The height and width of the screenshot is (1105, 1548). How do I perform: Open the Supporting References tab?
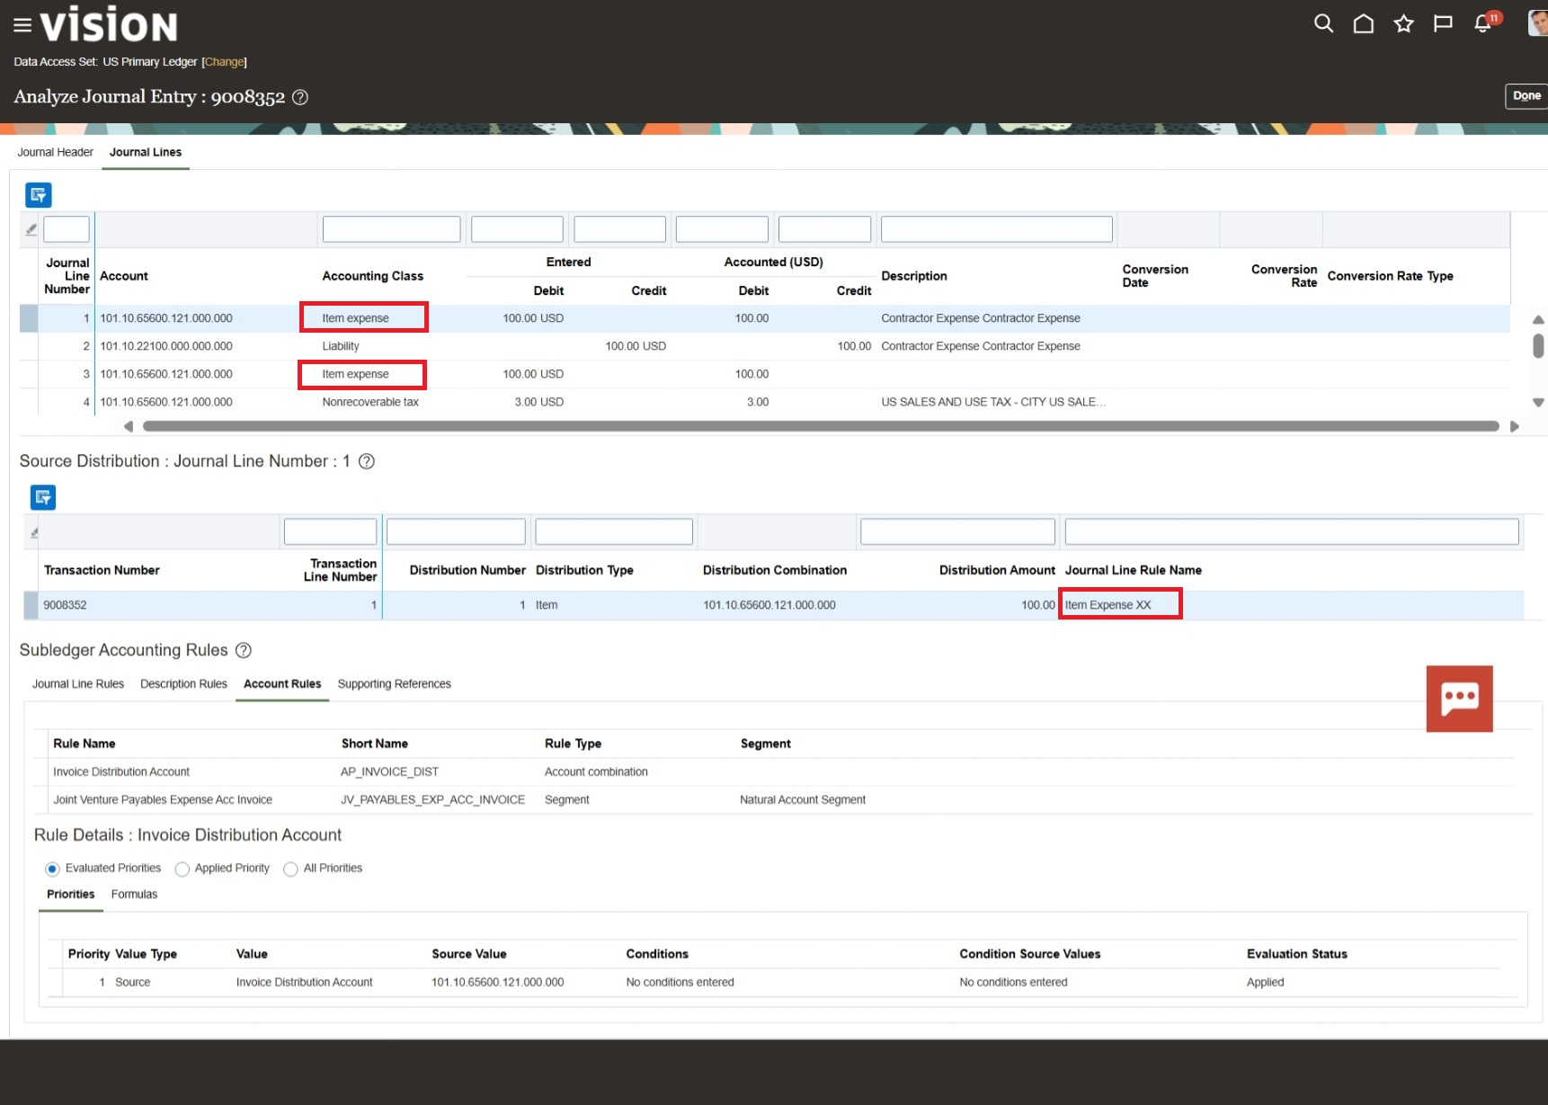394,684
